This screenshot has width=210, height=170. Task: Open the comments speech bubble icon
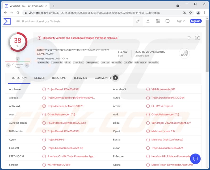point(167,21)
